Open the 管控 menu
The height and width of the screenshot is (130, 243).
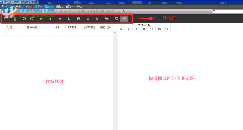(49, 7)
